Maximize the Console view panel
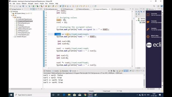 click(x=144, y=71)
